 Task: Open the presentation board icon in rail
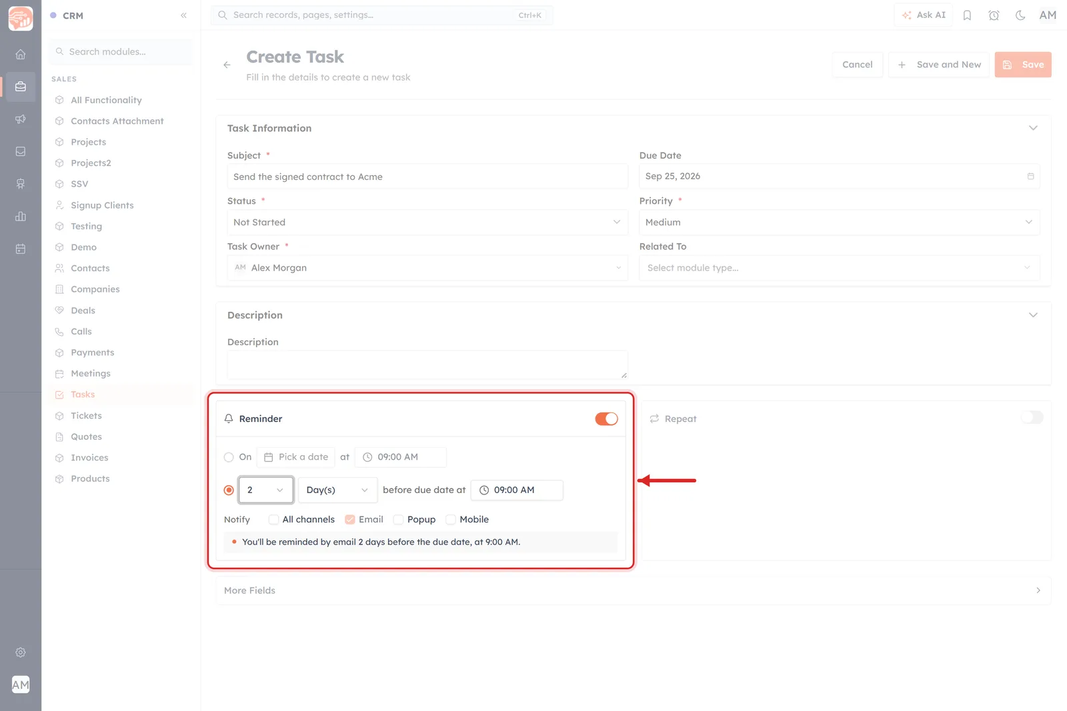pyautogui.click(x=21, y=184)
